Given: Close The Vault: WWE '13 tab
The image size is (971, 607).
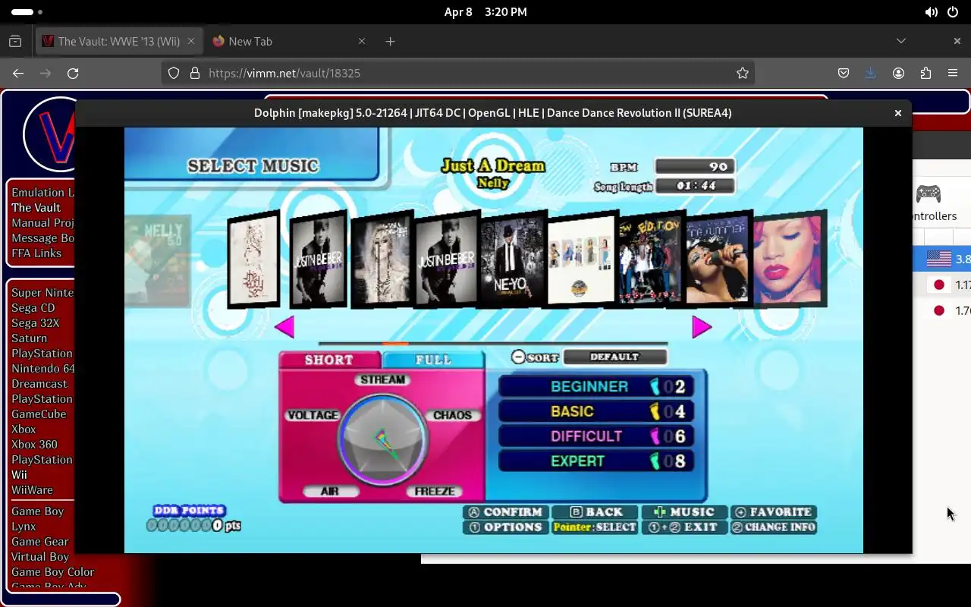Looking at the screenshot, I should click(192, 41).
